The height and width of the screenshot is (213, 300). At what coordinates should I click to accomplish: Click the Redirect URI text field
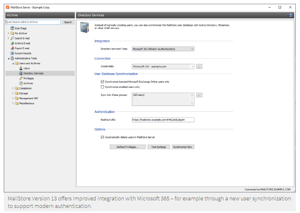(163, 120)
